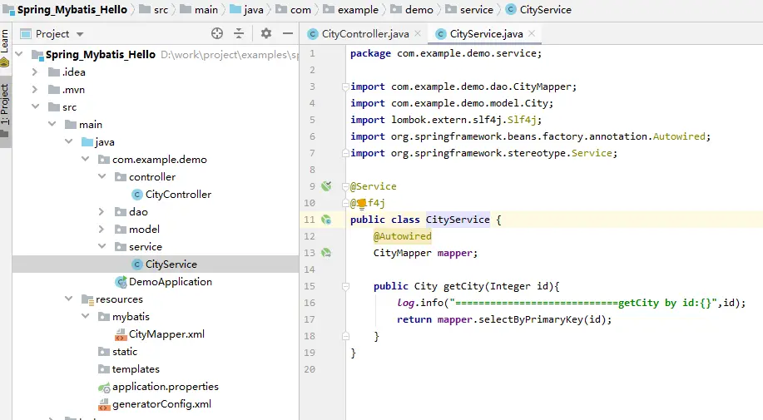
Task: Click demo in the navigation breadcrumb
Action: (412, 10)
